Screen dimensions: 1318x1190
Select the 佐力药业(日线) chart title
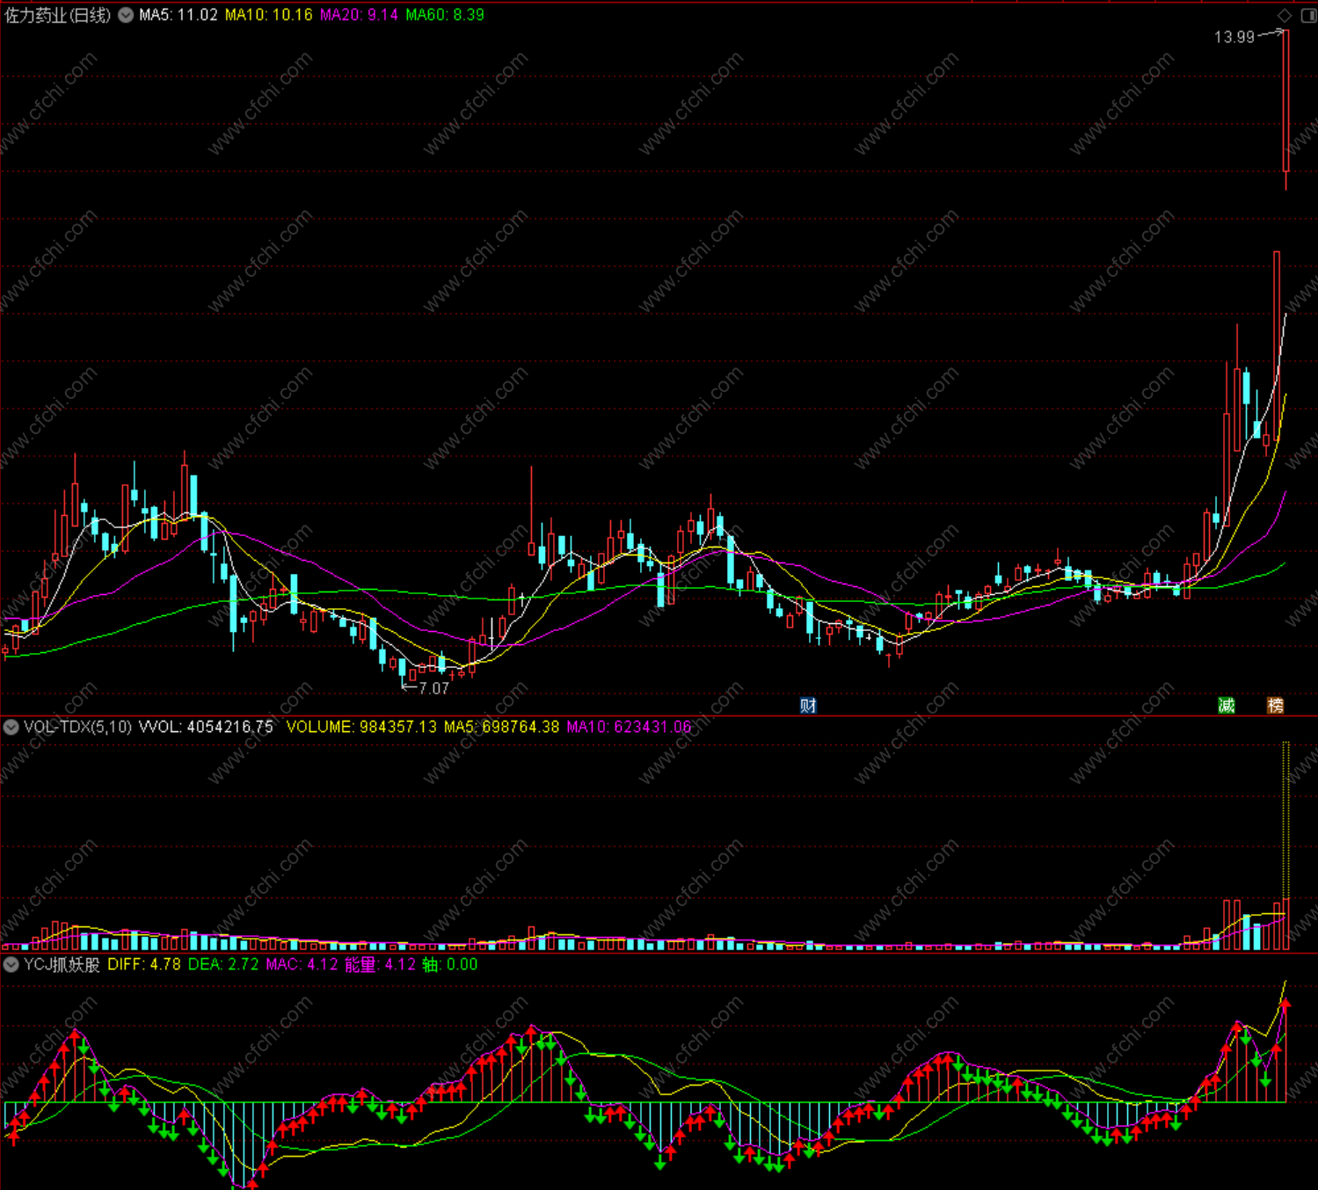point(58,15)
